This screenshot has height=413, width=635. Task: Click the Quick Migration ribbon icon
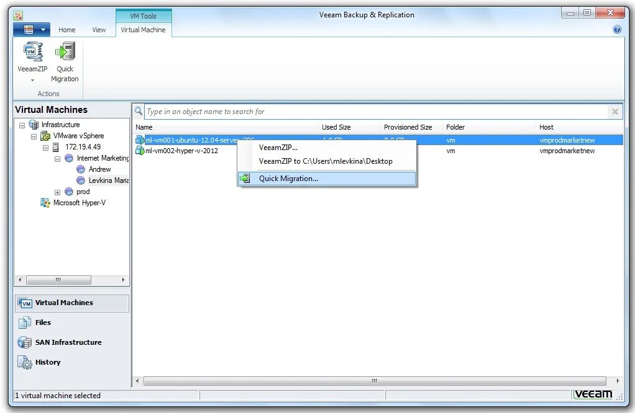point(65,51)
